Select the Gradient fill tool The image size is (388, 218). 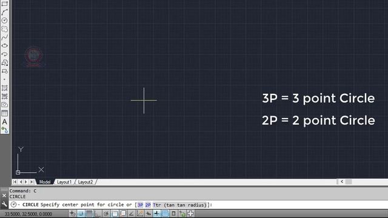4,96
